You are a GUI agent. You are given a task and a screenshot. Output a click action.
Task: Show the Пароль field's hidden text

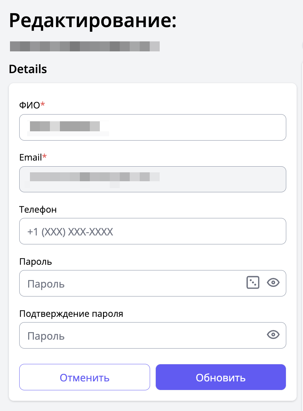pyautogui.click(x=273, y=283)
